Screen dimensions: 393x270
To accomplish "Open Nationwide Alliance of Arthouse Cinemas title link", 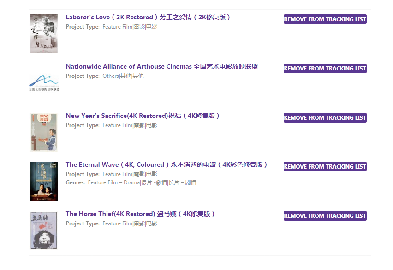I will [x=162, y=67].
